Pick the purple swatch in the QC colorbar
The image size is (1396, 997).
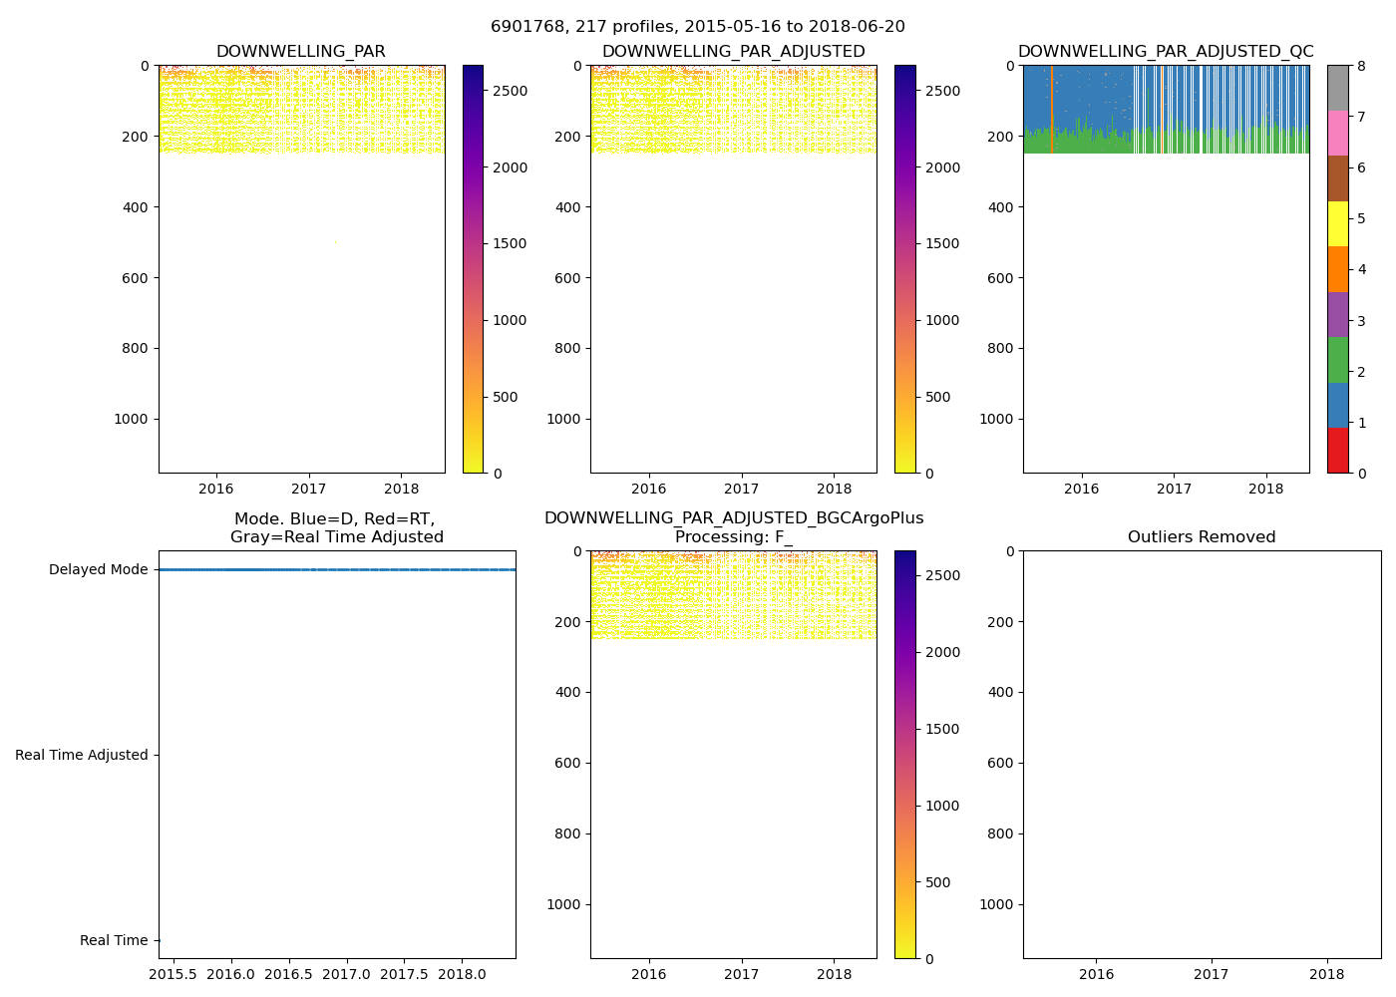[x=1337, y=315]
